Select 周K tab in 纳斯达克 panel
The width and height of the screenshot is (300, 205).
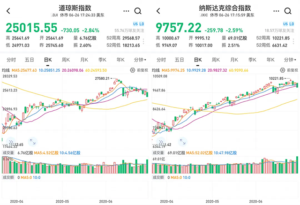click(x=216, y=60)
